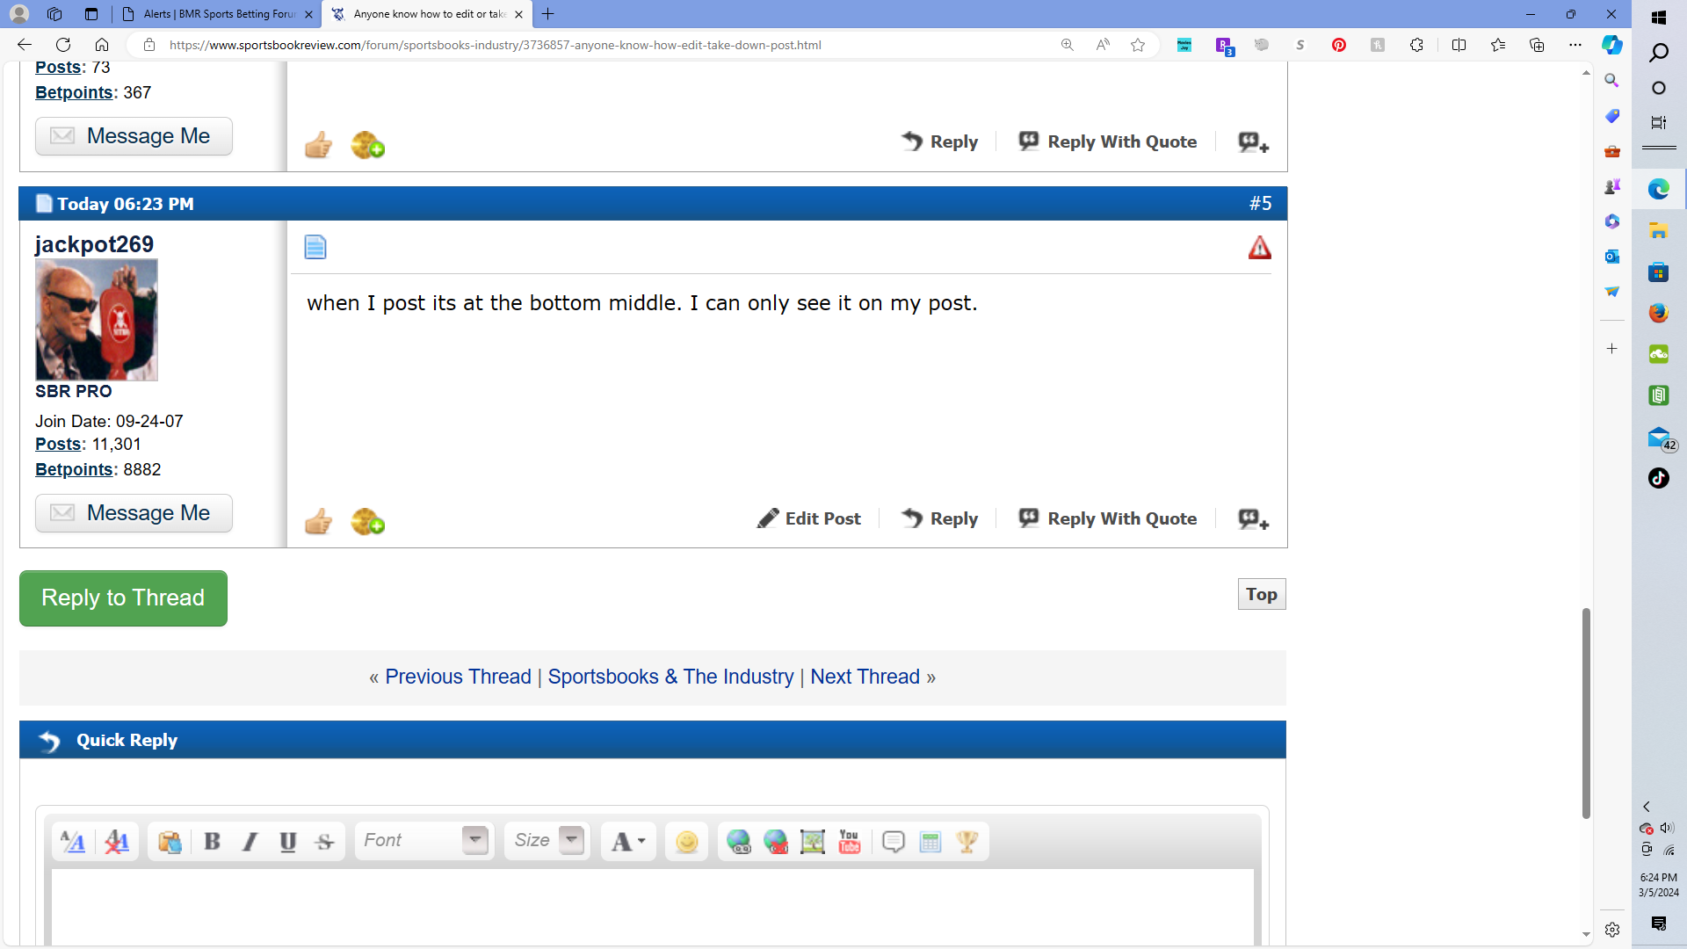Add this page to favorites star
The width and height of the screenshot is (1687, 949).
pos(1138,45)
